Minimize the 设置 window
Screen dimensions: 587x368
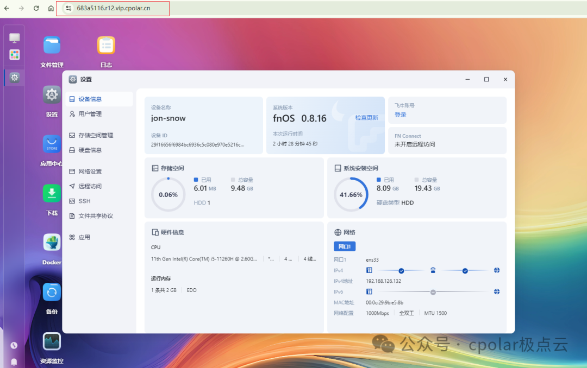(x=467, y=79)
